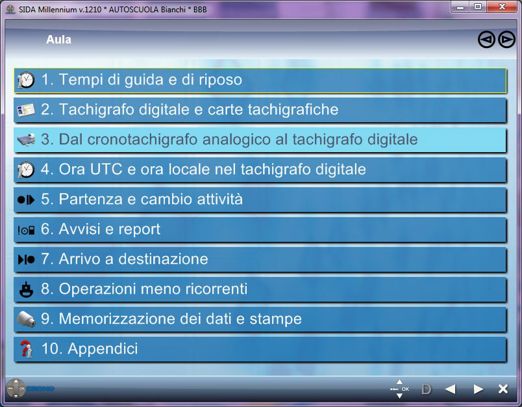The image size is (522, 407).
Task: Click the arrival icon beside Arrivo a destinazione
Action: coord(26,259)
